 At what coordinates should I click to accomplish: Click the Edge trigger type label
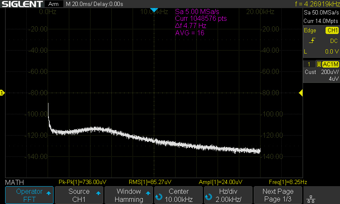click(310, 30)
